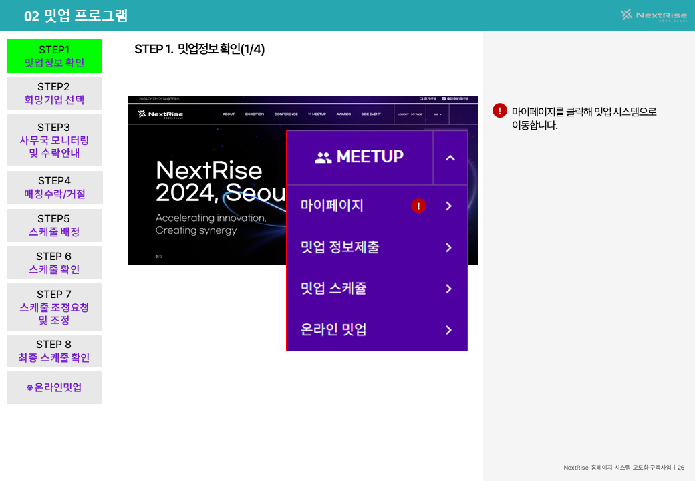Select CONFERENCE in the site navigation
The image size is (695, 481).
pos(286,114)
